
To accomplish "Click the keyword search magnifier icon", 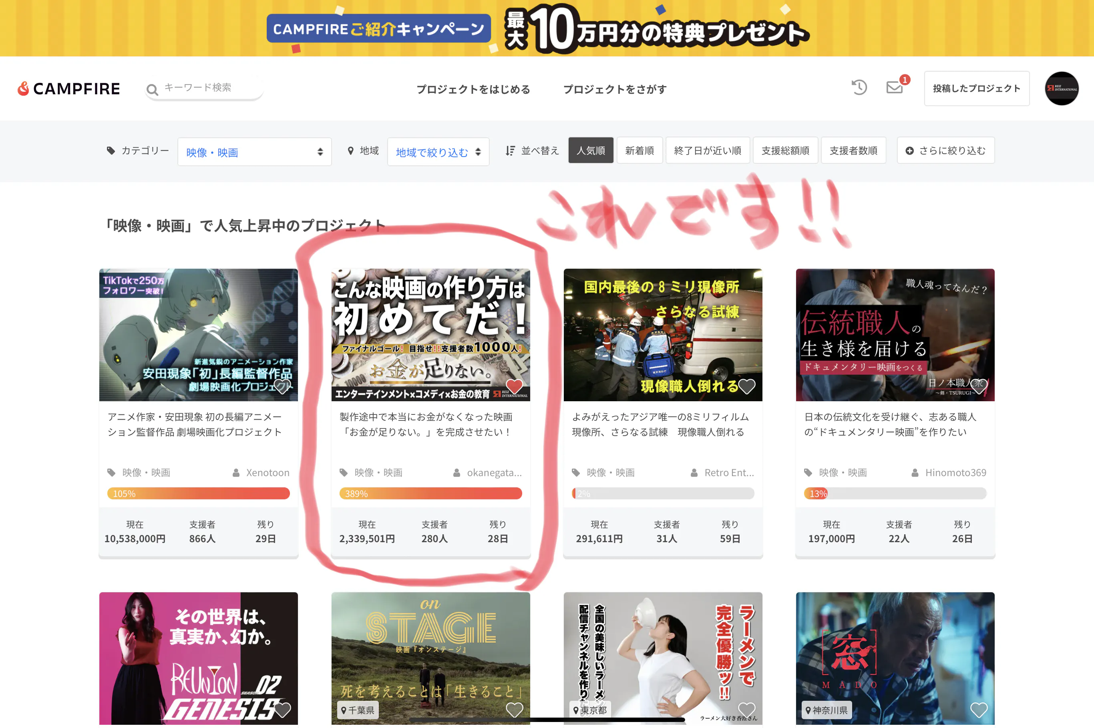I will (152, 89).
